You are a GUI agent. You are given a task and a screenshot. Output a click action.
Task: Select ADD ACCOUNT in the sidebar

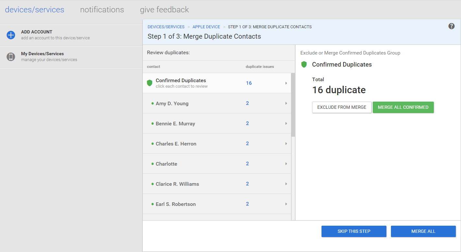[71, 35]
